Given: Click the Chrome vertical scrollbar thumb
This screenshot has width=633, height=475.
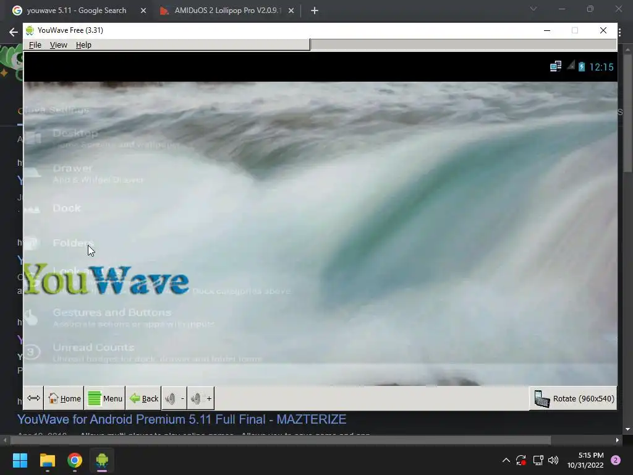Looking at the screenshot, I should (x=628, y=114).
